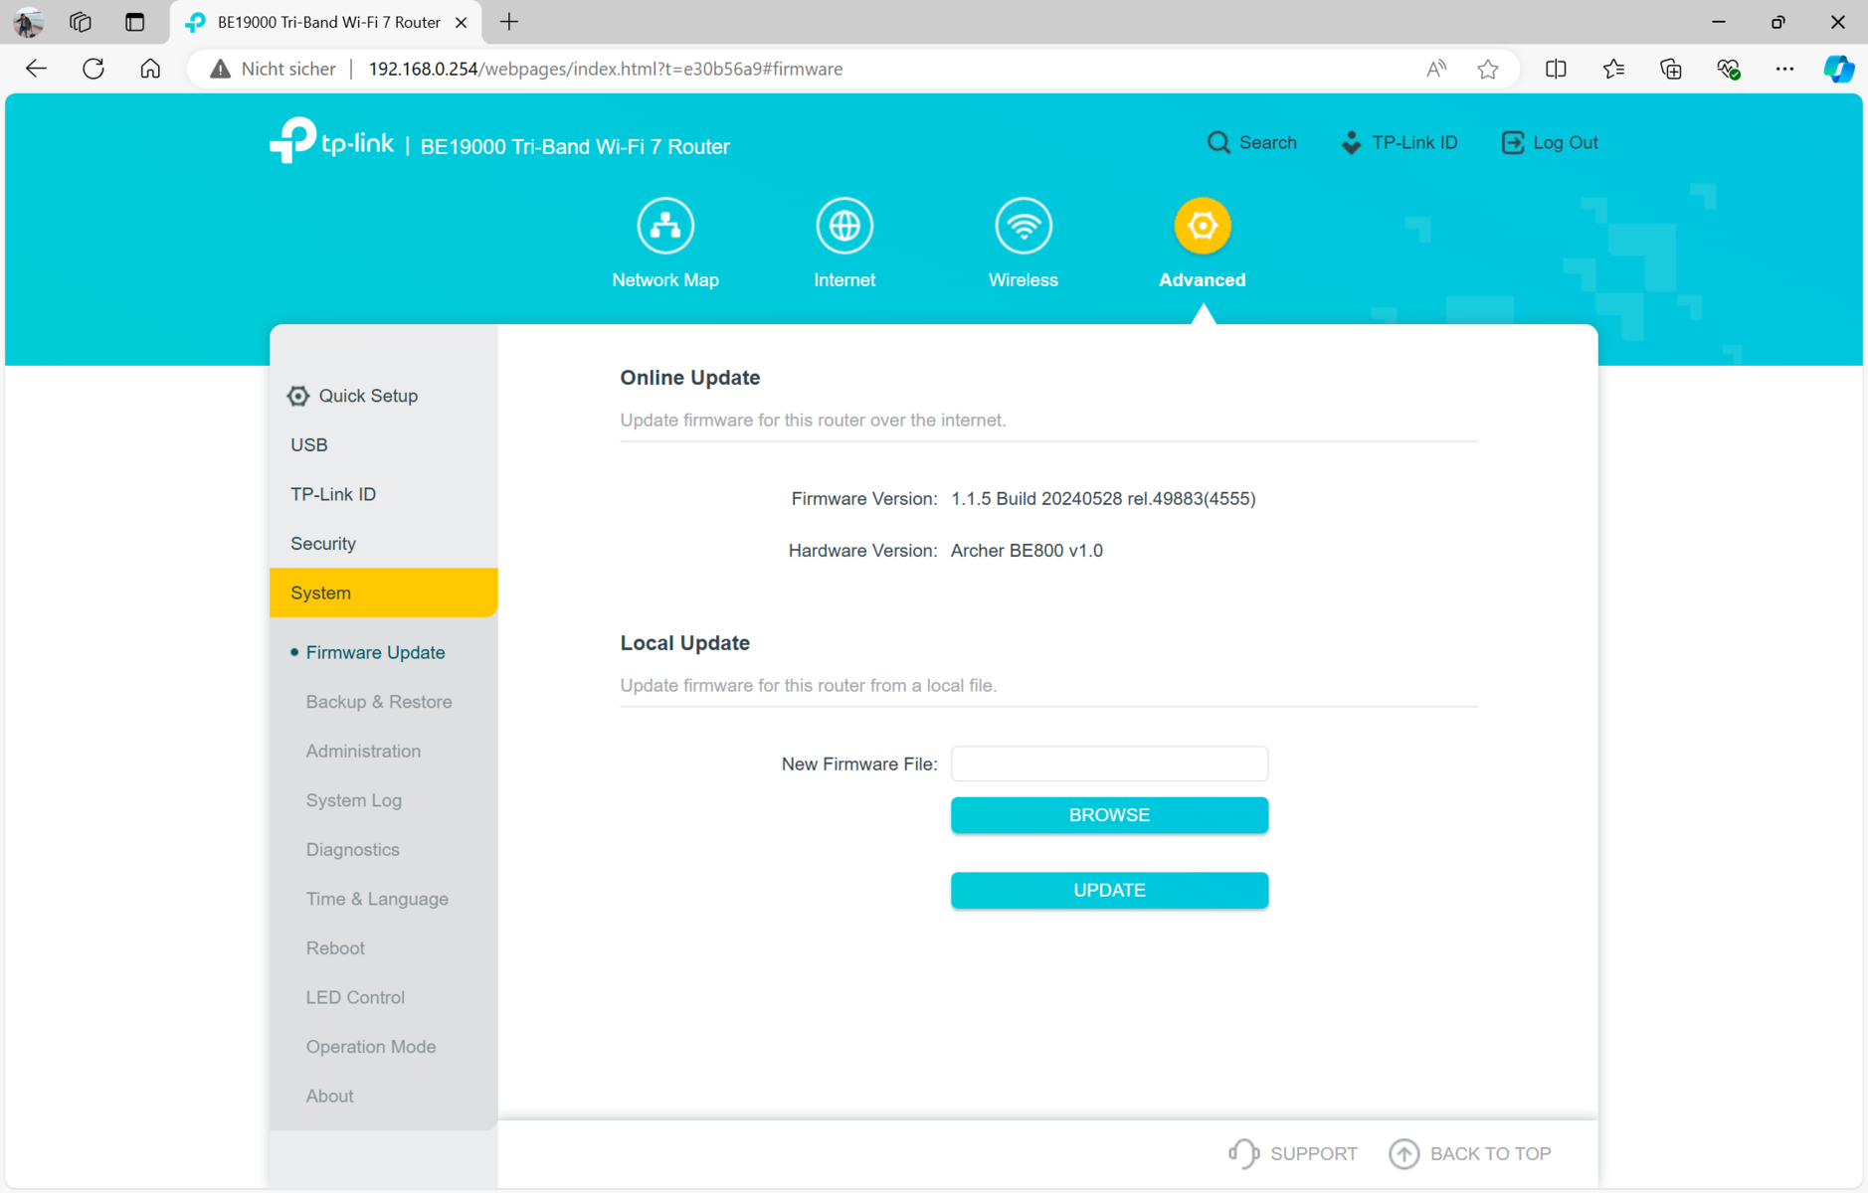Open the Internet globe icon
Screen dimensions: 1868x1193
click(844, 226)
